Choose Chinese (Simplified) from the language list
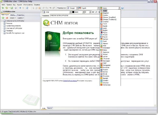158x115 pixels. (110, 17)
